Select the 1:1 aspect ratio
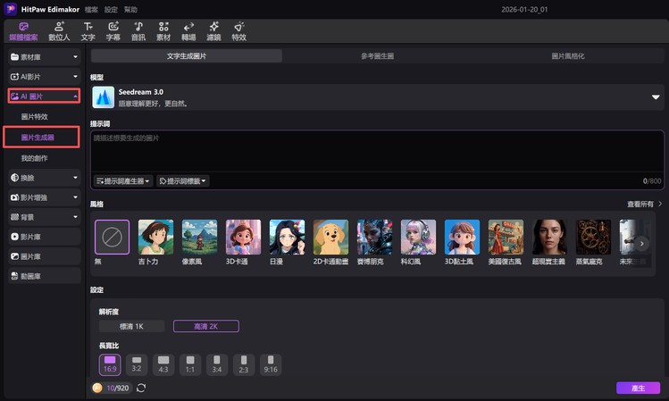The image size is (669, 401). (x=190, y=364)
